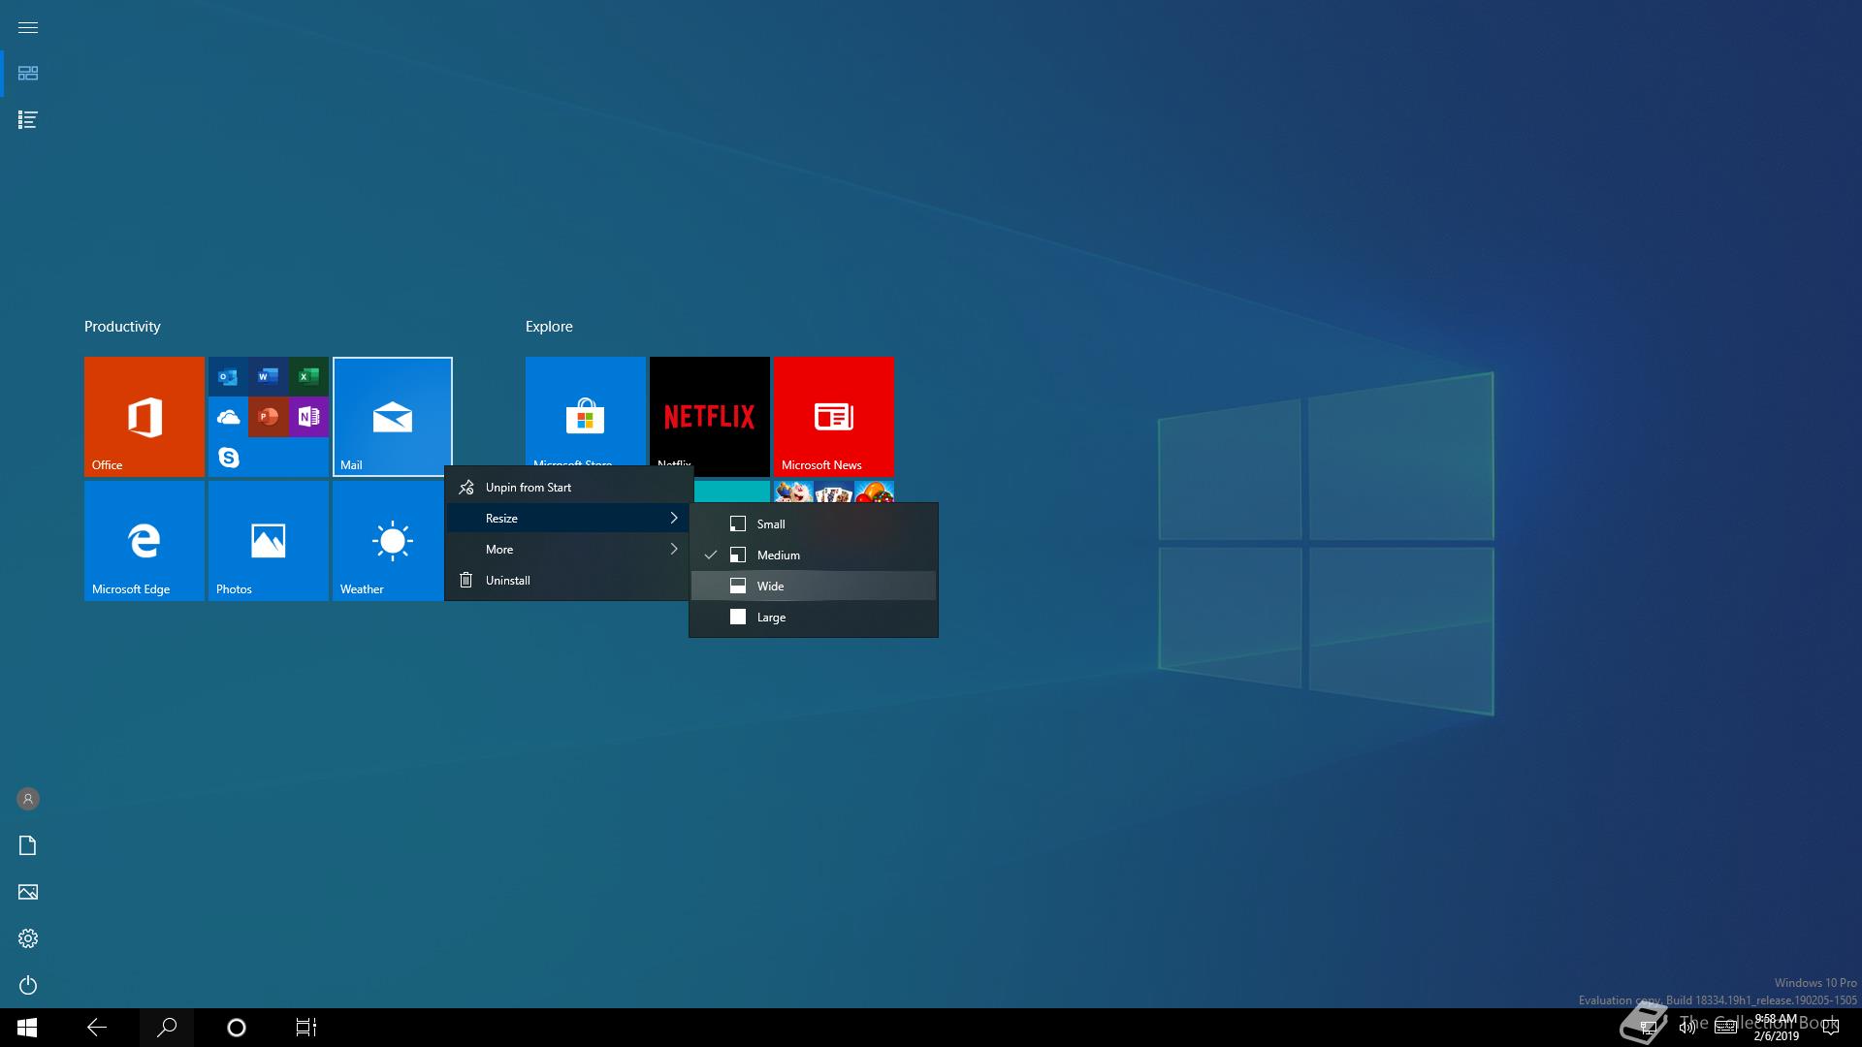Image resolution: width=1862 pixels, height=1047 pixels.
Task: Click the Explore group header
Action: (x=549, y=327)
